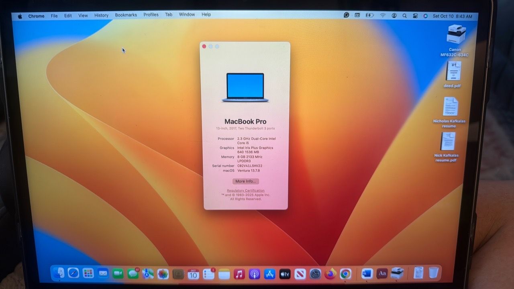This screenshot has height=289, width=514.
Task: Select the Nick Kafkalas resume.pdf file
Action: 447,147
